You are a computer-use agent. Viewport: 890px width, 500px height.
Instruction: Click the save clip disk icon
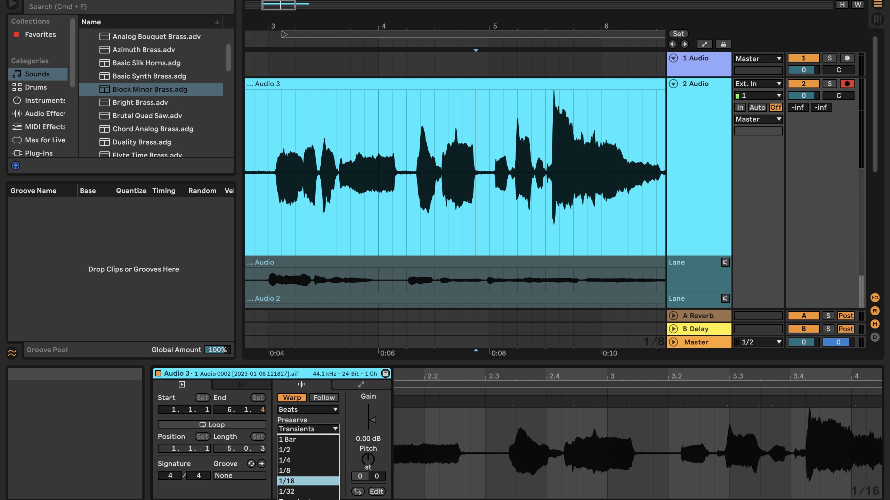click(385, 373)
